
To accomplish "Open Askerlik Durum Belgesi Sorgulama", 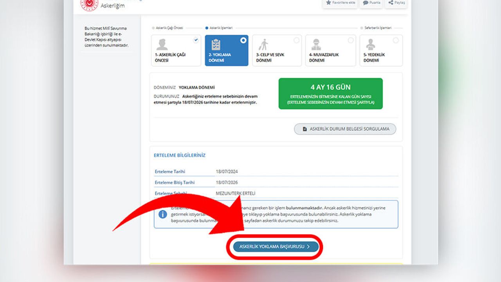I will coord(345,129).
